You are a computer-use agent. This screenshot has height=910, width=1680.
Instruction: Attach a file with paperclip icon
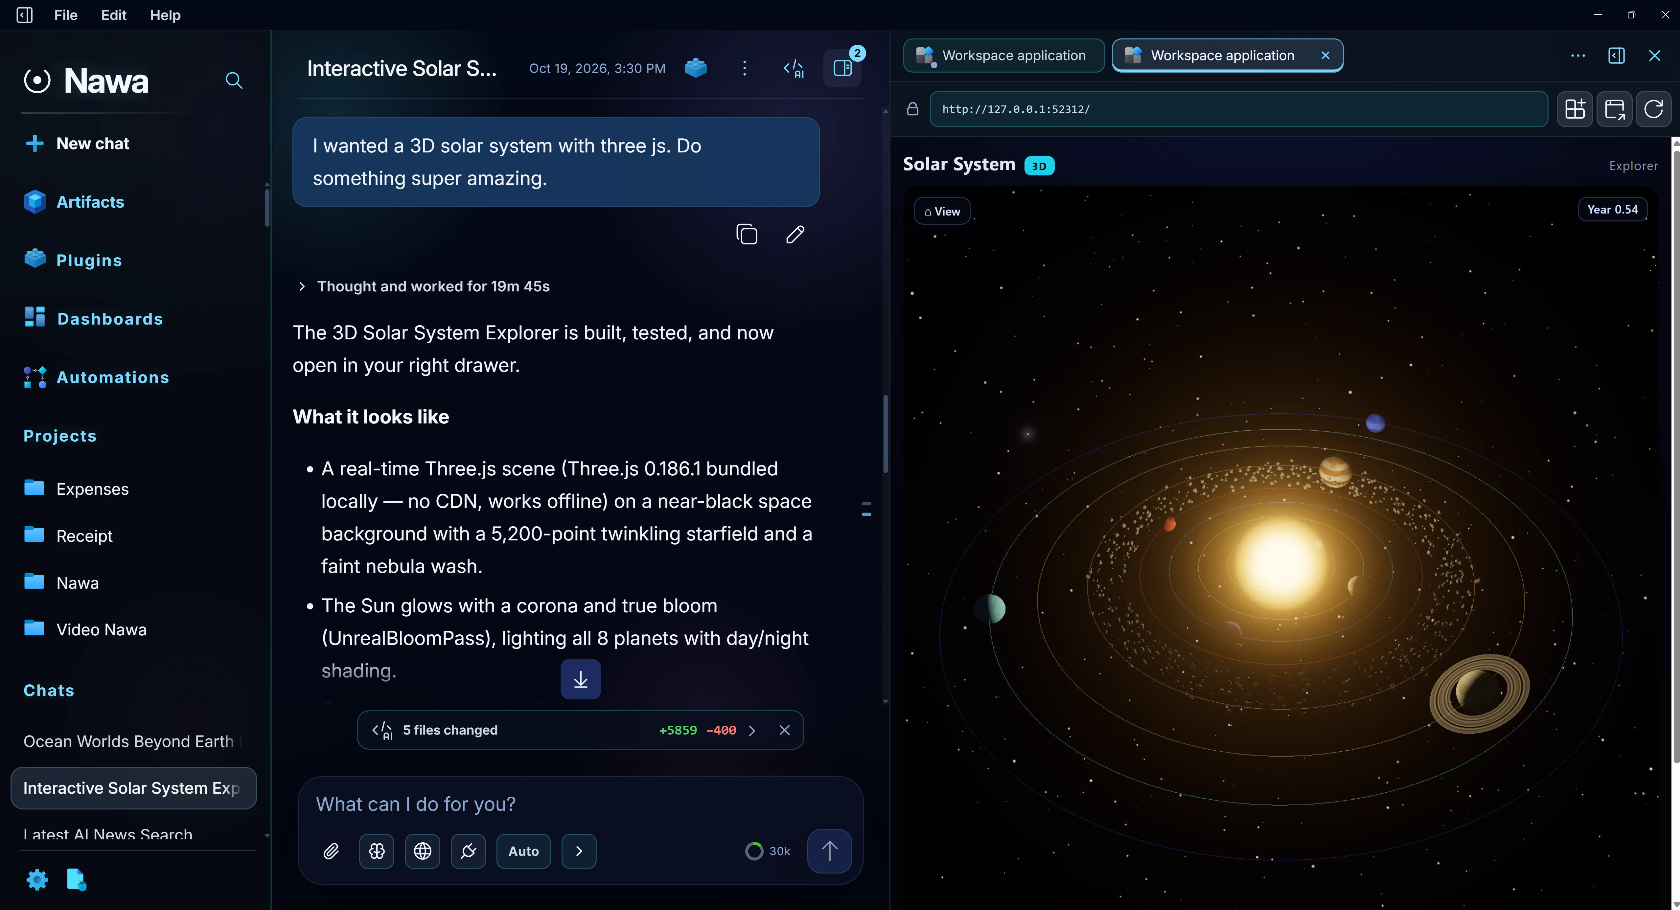[331, 851]
